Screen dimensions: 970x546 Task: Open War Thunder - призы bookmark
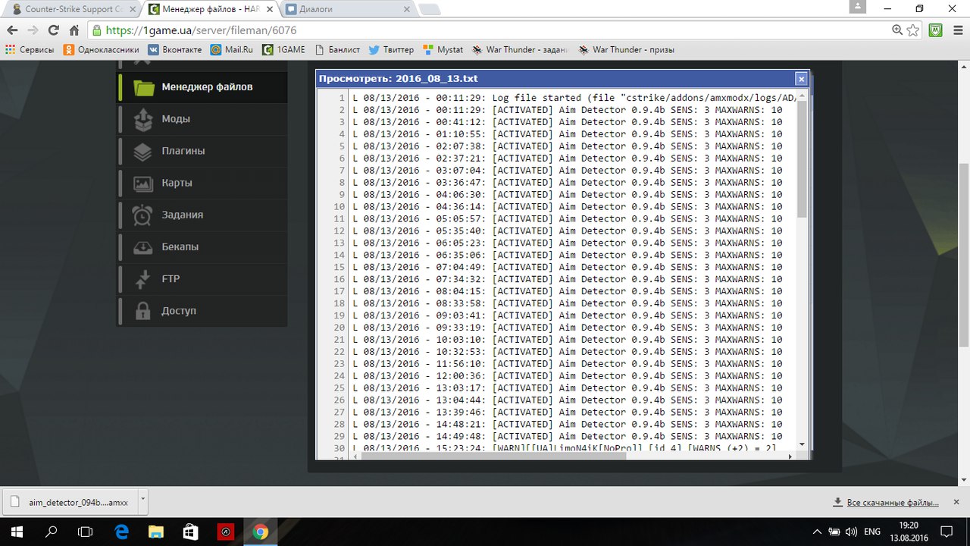626,50
